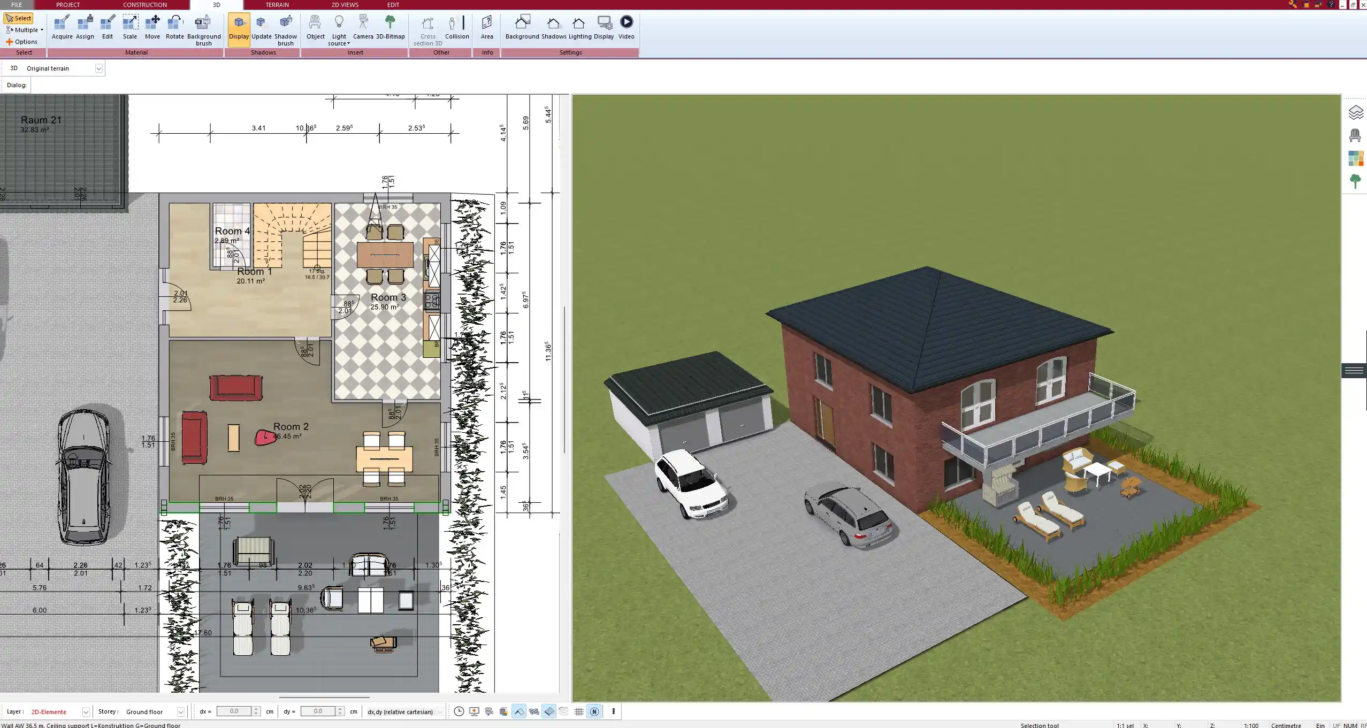The image size is (1367, 728).
Task: Enable the Collision option
Action: [457, 28]
